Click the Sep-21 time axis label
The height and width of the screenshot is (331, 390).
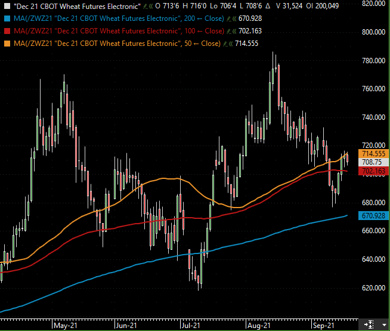coord(324,325)
